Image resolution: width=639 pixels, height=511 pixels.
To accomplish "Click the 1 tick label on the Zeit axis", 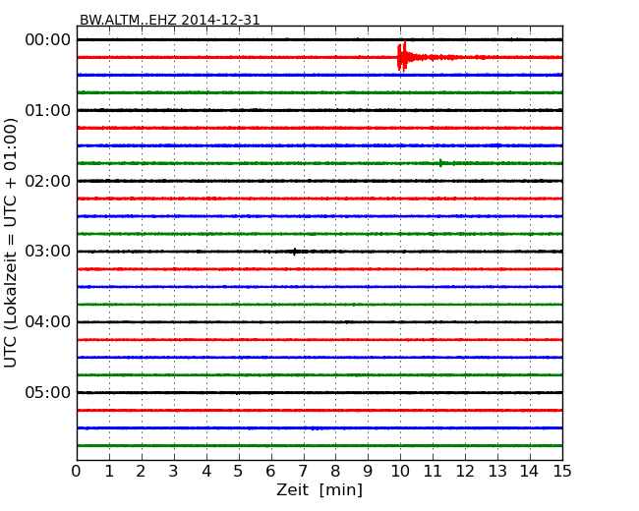I will (109, 472).
